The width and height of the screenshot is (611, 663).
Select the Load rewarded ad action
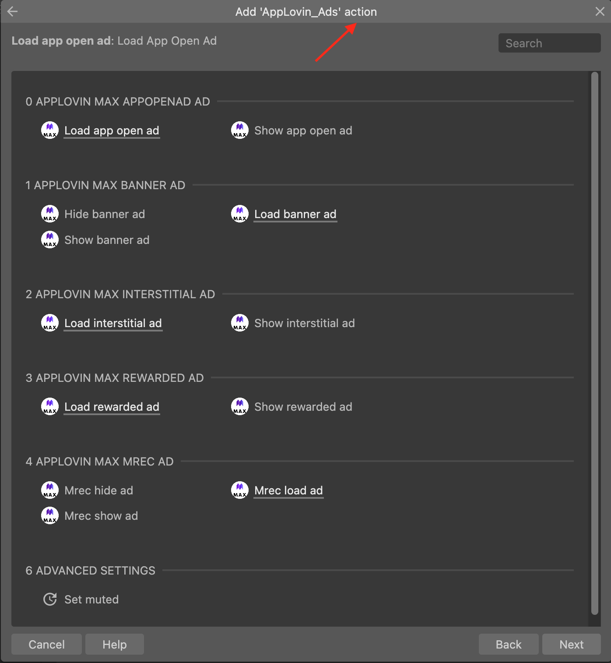click(112, 407)
